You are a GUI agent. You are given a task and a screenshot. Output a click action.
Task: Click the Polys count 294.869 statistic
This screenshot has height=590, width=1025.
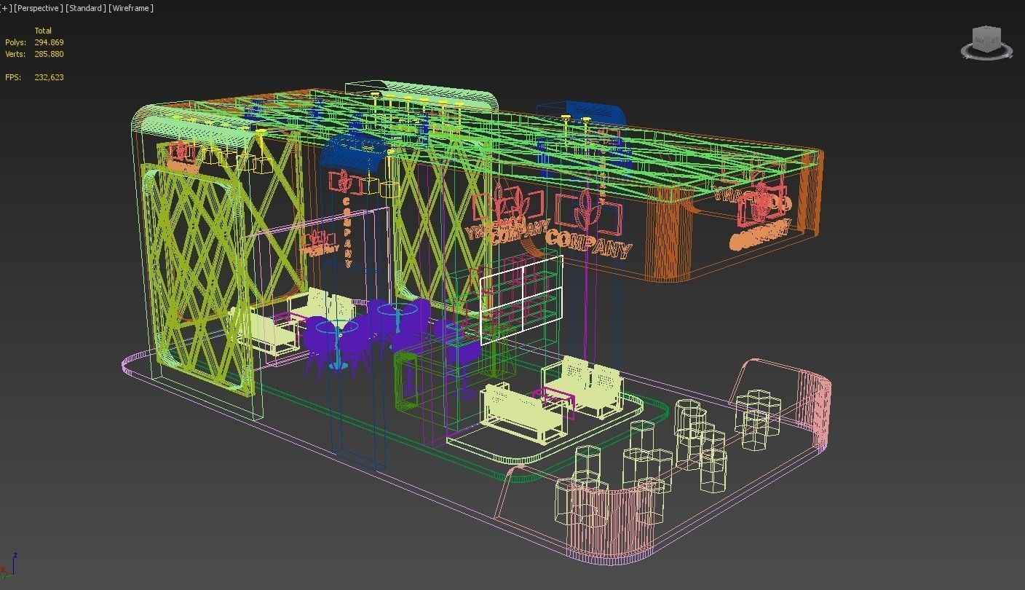click(49, 42)
